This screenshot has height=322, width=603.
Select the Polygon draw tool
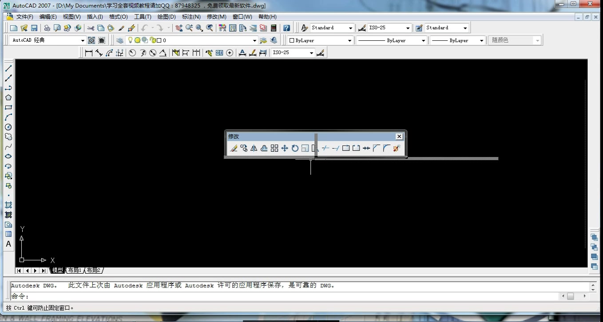8,98
